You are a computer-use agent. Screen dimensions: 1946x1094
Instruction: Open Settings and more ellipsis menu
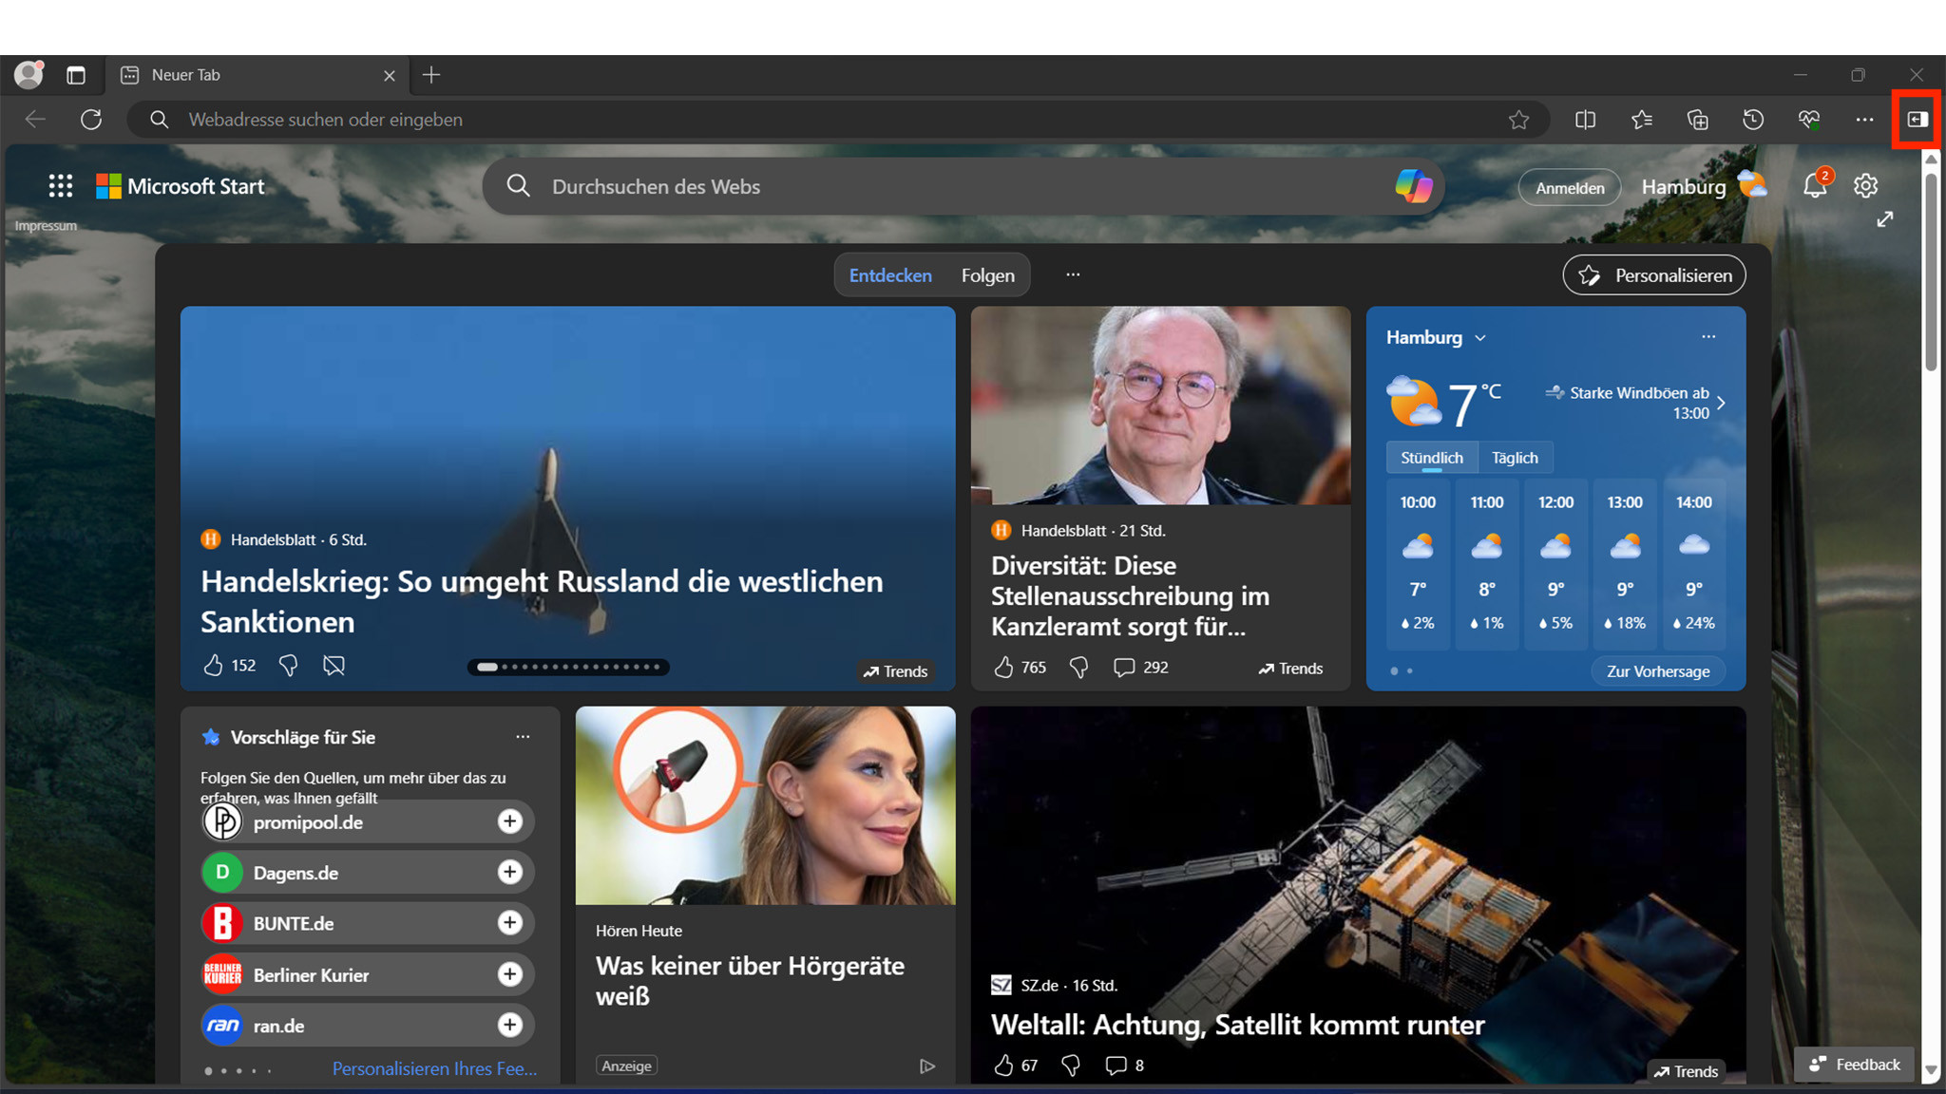click(x=1864, y=120)
